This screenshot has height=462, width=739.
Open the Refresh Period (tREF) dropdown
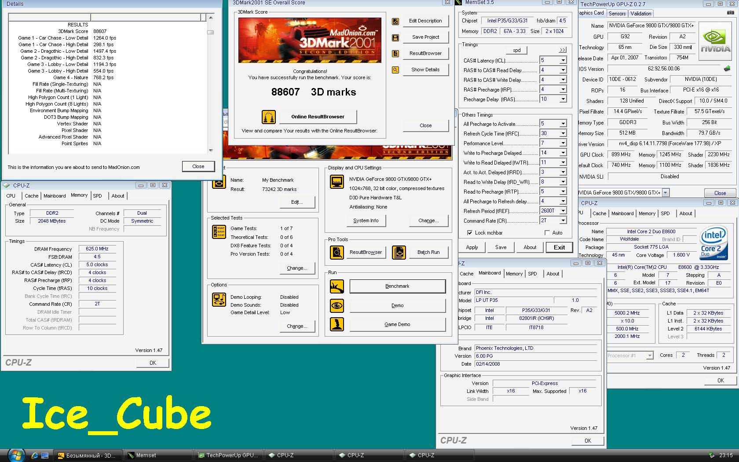coord(563,211)
